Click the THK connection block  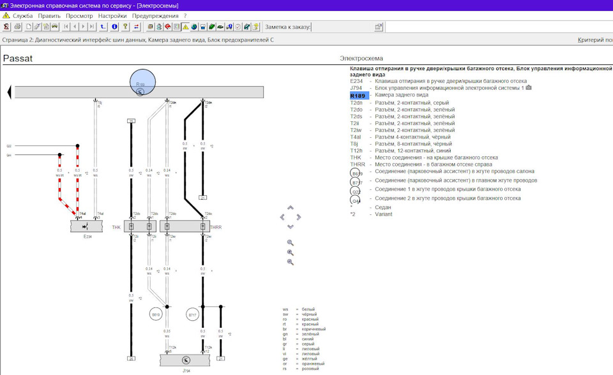[x=140, y=226]
